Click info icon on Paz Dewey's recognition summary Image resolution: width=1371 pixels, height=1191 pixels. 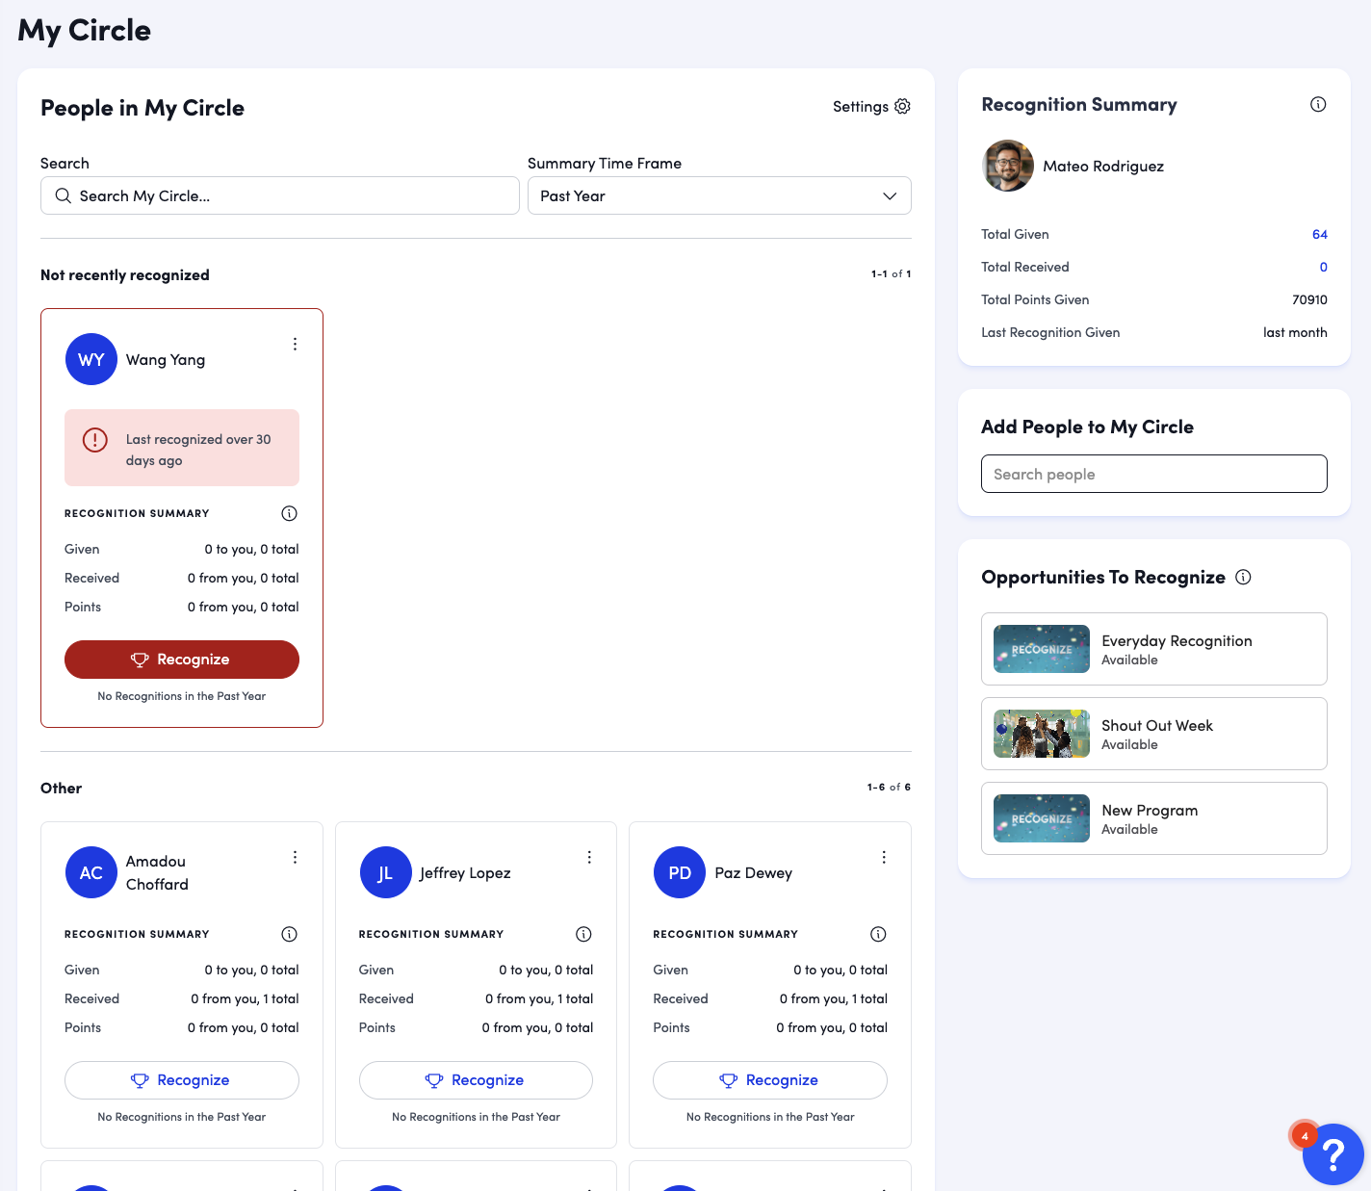coord(878,934)
